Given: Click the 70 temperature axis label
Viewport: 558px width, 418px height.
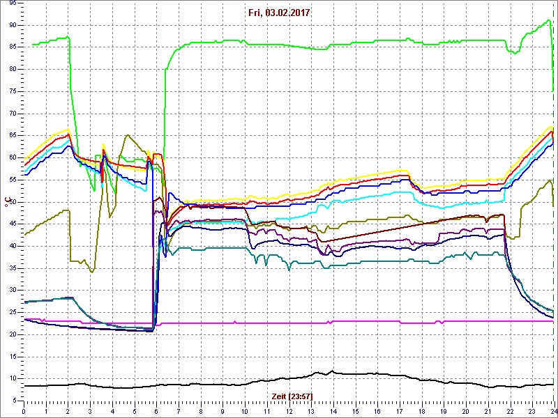Looking at the screenshot, I should [x=12, y=114].
